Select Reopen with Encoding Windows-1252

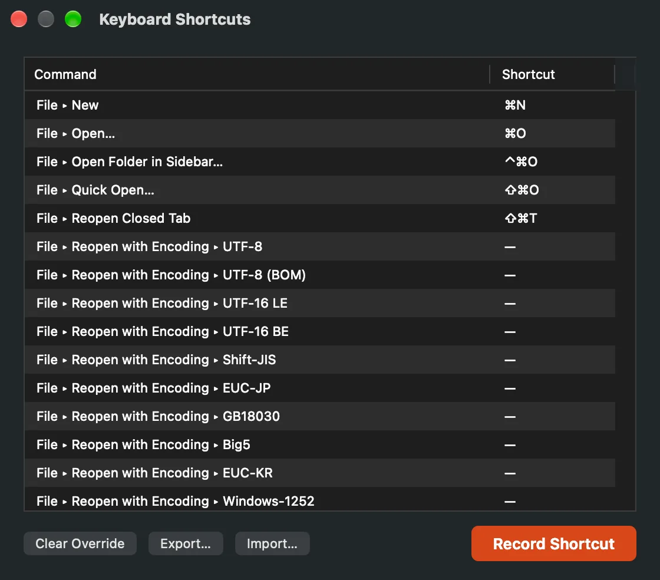320,499
